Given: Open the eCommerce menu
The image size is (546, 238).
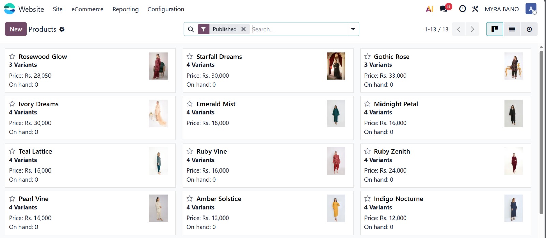Looking at the screenshot, I should coord(87,9).
